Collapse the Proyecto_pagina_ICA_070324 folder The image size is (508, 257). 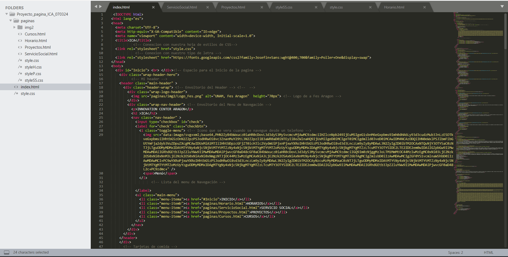(7, 14)
